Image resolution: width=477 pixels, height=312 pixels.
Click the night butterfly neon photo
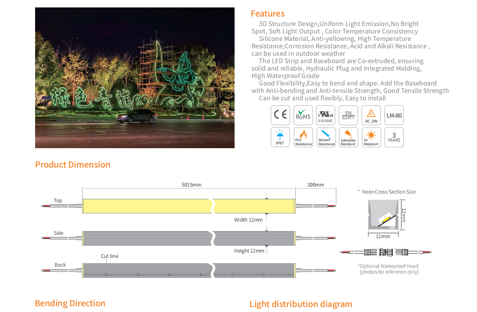pyautogui.click(x=135, y=78)
